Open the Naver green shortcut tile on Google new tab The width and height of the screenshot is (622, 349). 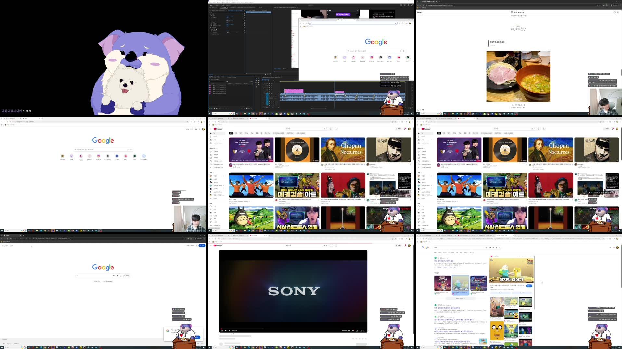[134, 156]
